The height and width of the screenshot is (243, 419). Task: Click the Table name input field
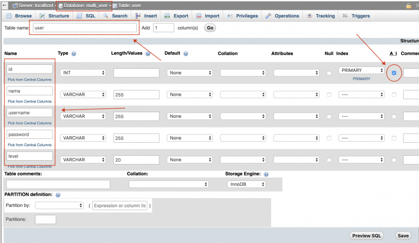(85, 28)
